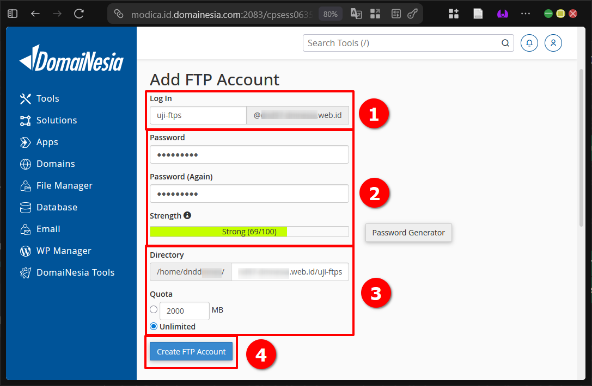The height and width of the screenshot is (386, 592).
Task: Open WP Manager from the sidebar
Action: (x=25, y=251)
